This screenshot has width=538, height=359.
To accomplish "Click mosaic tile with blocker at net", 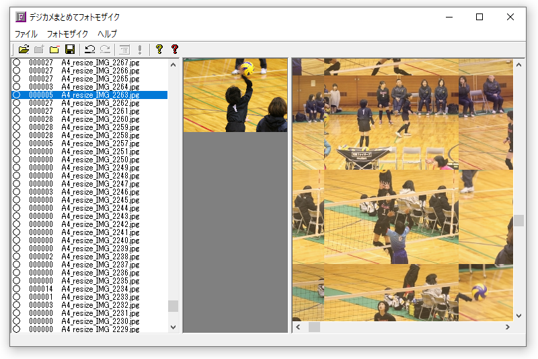I will coord(391,217).
